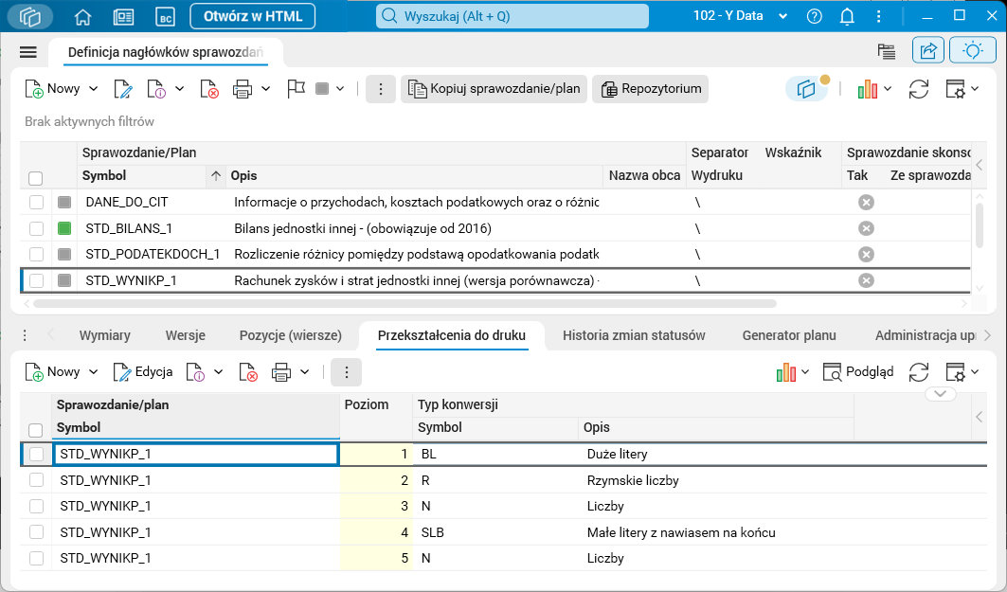Toggle select-all checkbox in upper table header
This screenshot has height=592, width=1007.
coord(36,178)
